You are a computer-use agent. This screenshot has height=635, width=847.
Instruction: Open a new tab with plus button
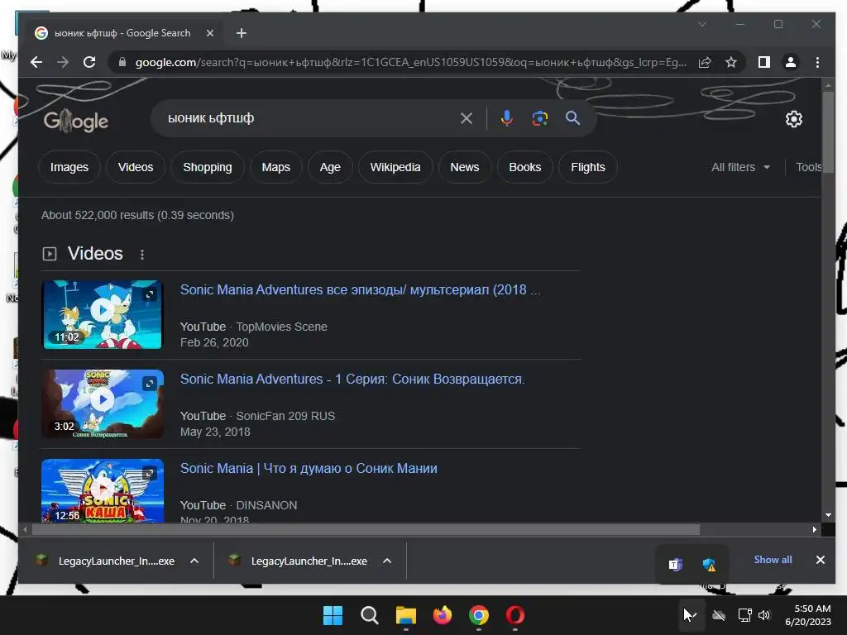click(x=242, y=33)
